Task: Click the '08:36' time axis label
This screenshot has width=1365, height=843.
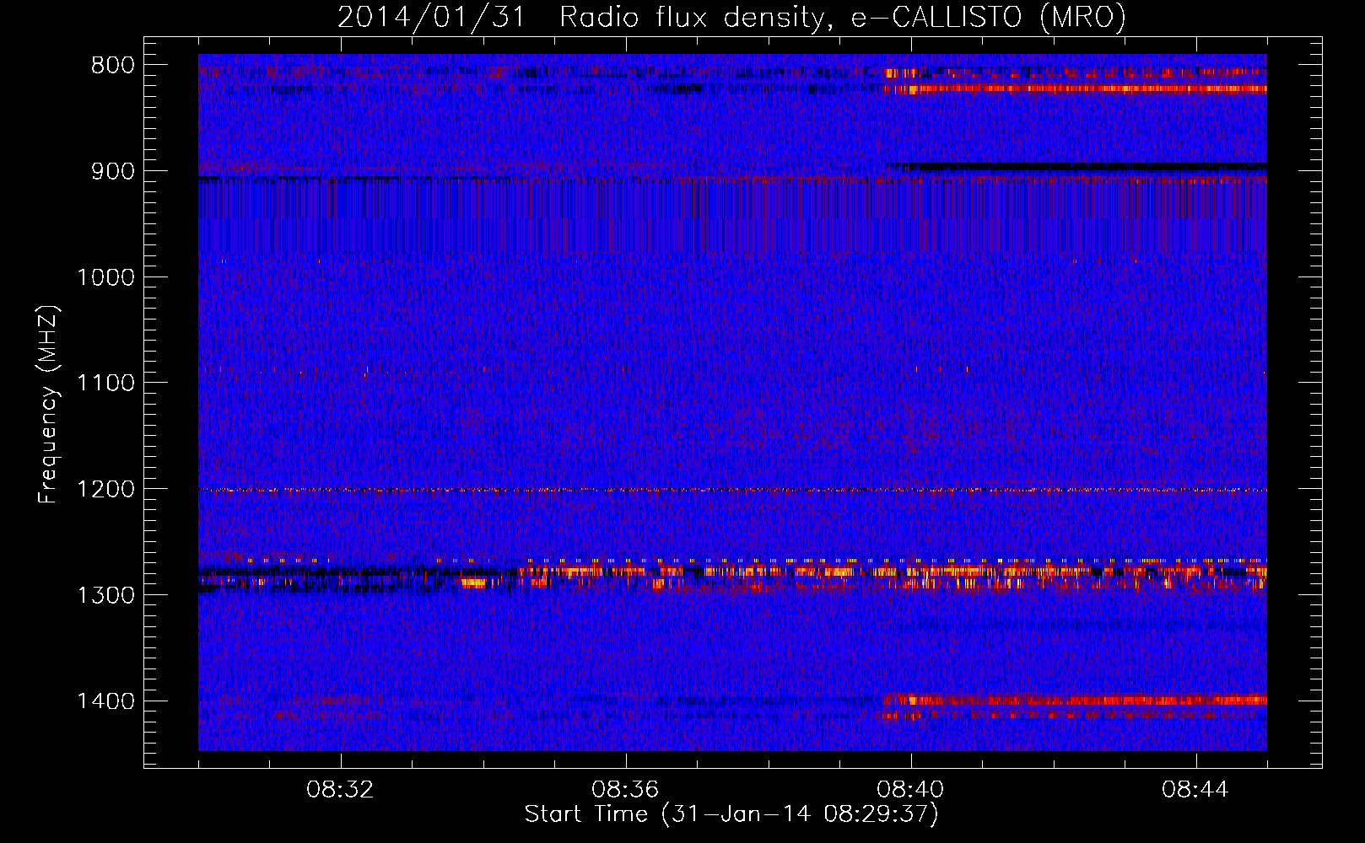Action: 625,790
